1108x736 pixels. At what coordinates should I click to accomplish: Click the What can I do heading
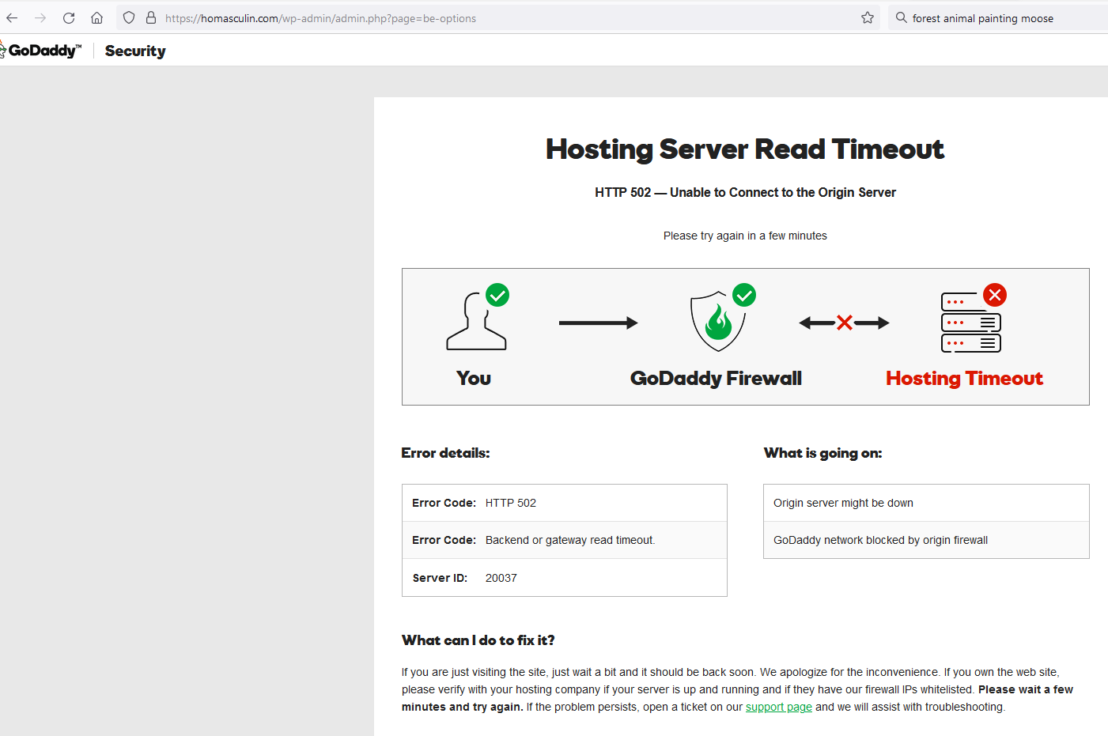tap(478, 640)
